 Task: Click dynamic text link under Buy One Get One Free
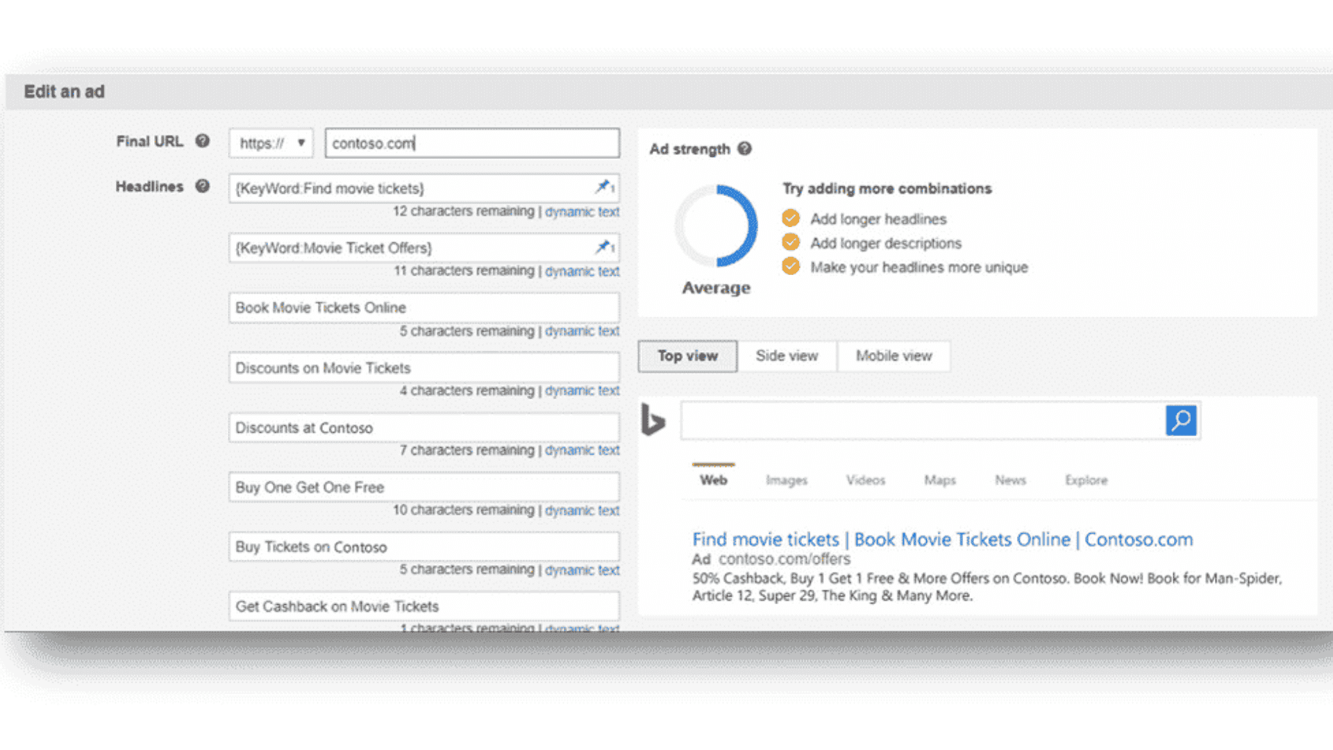(582, 510)
